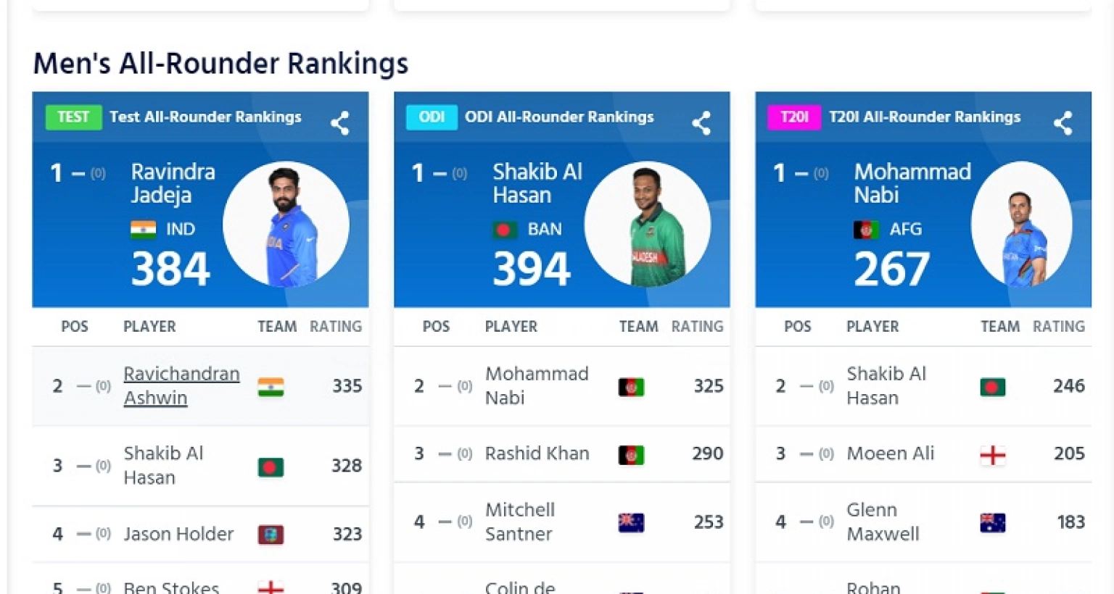Share the Test All-Rounder Rankings card
This screenshot has width=1114, height=594.
click(339, 123)
